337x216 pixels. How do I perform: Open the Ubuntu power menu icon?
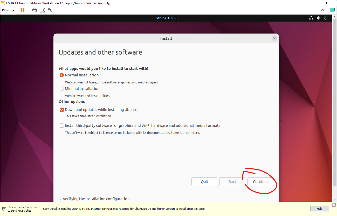(x=326, y=18)
